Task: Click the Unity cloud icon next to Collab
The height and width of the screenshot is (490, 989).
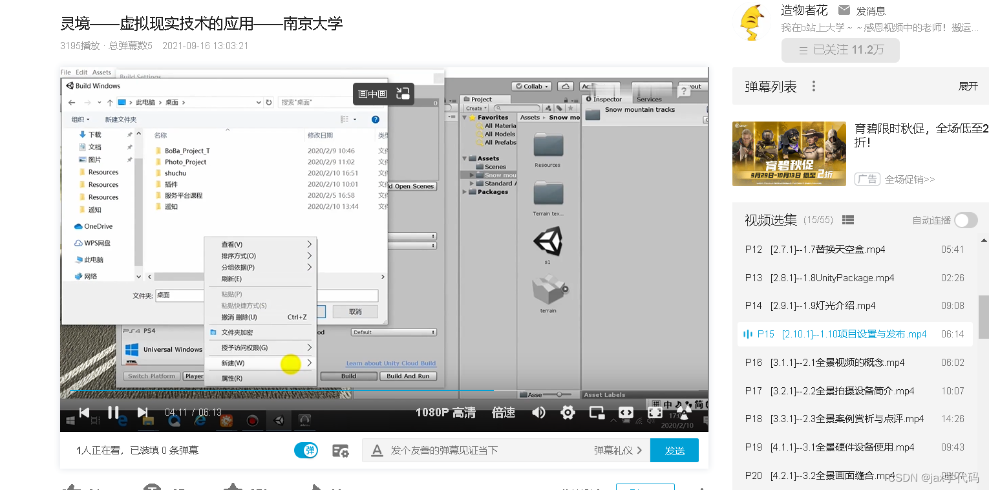Action: (x=565, y=86)
